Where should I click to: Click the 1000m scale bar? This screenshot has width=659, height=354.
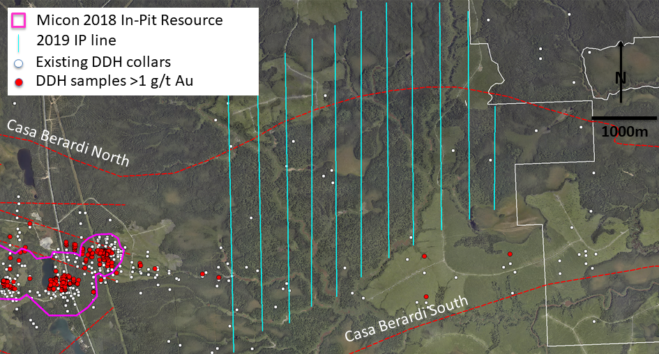click(x=624, y=118)
